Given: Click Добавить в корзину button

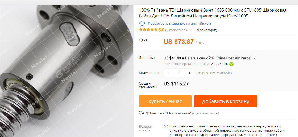Looking at the screenshot, I should tap(225, 101).
